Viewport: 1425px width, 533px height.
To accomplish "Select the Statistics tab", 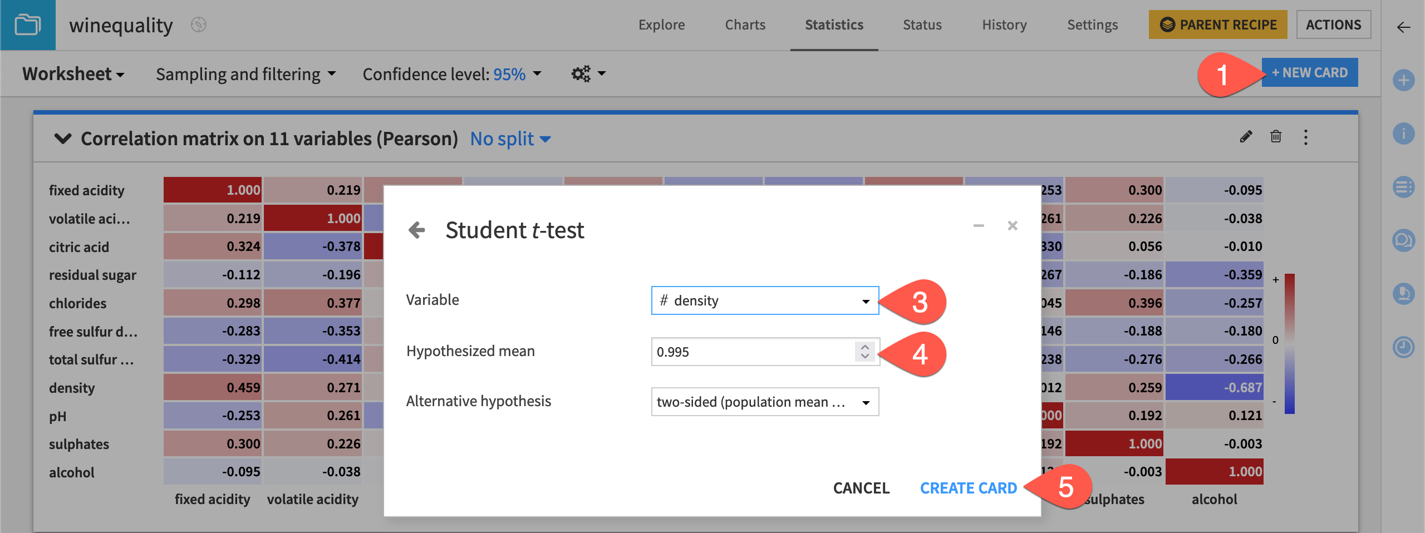I will click(834, 25).
